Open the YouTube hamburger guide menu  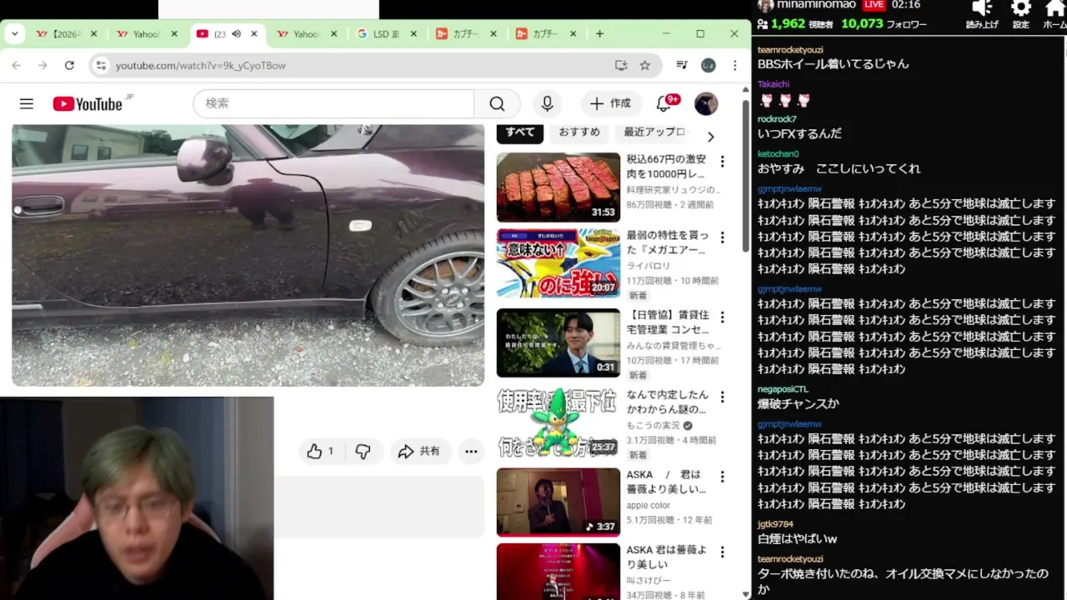point(27,103)
